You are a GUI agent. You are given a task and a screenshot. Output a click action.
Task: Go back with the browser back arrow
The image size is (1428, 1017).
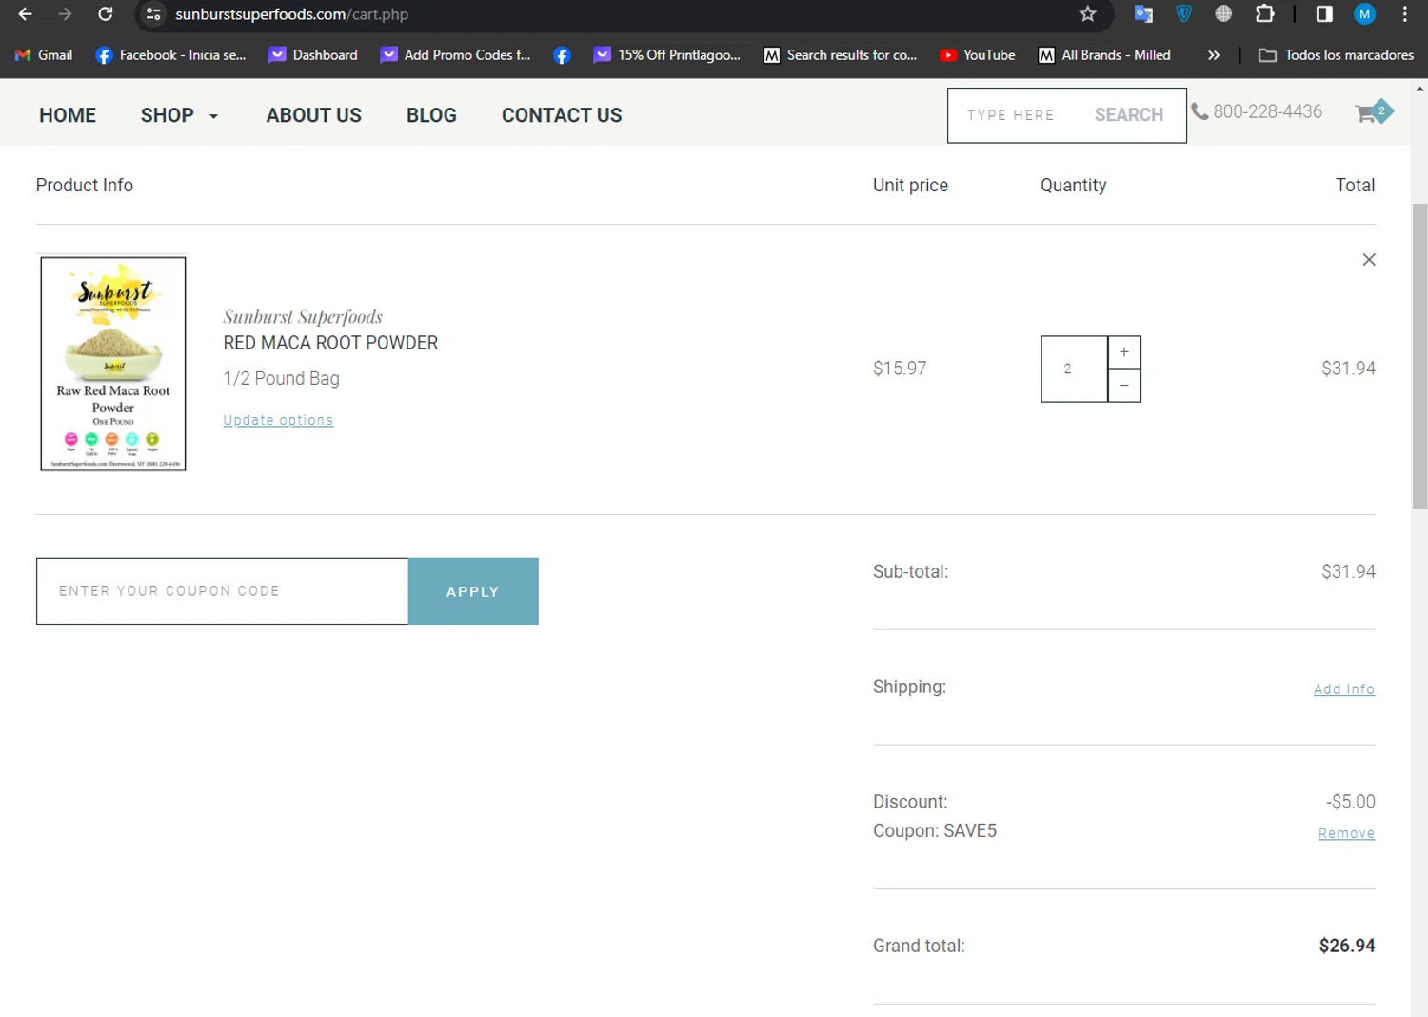coord(26,14)
